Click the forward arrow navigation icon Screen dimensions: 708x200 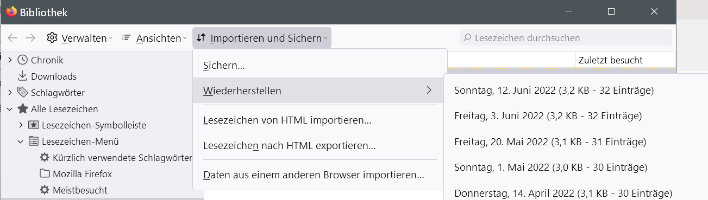point(30,38)
